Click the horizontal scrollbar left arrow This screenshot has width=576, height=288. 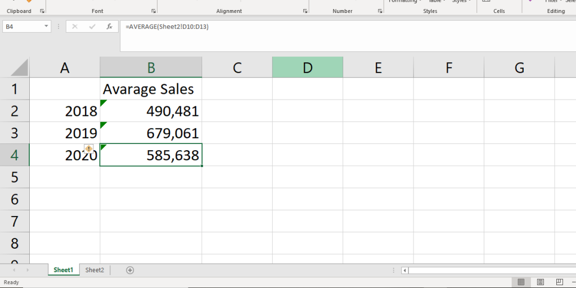point(404,270)
